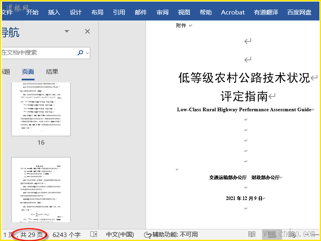Viewport: 321px width, 241px height.
Task: Click the magnifier search icon
Action: (80, 53)
